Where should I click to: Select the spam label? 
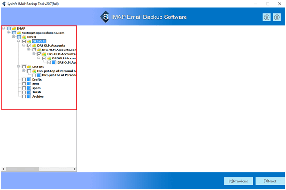(36, 88)
